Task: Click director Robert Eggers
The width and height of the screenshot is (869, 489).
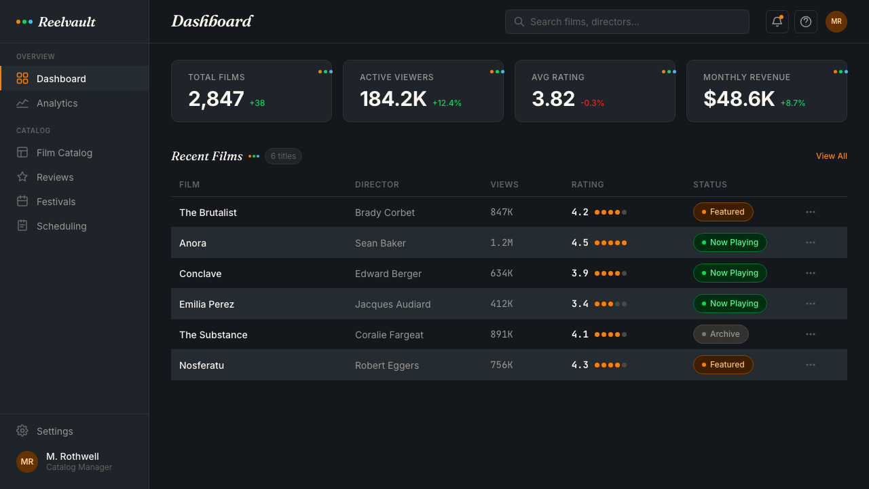Action: click(x=387, y=365)
